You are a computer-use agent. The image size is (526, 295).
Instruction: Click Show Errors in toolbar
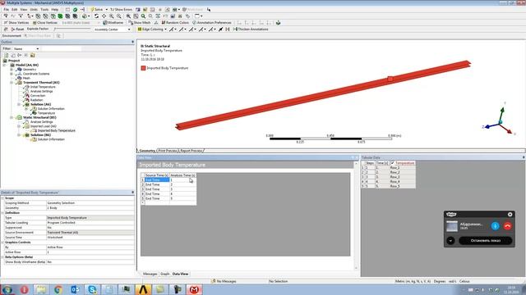pos(121,9)
